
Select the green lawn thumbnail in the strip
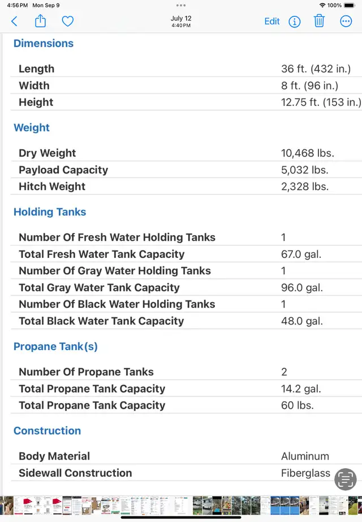[x=353, y=506]
